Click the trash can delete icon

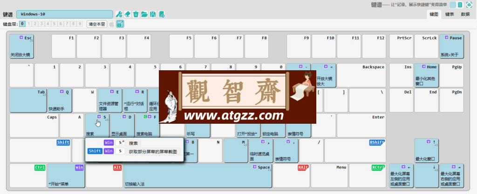136,14
